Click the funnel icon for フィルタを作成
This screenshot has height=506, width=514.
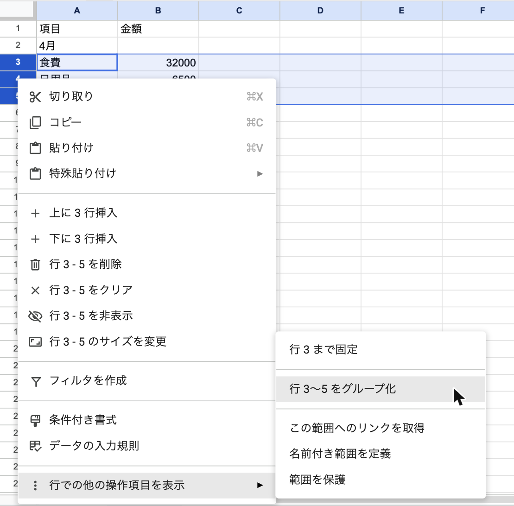point(36,381)
